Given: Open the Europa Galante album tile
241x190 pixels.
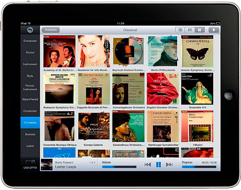Looking at the screenshot, I should [94, 127].
